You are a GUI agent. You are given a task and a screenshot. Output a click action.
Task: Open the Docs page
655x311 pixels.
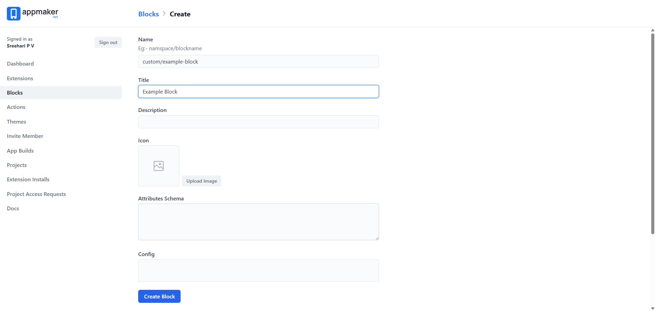point(13,208)
